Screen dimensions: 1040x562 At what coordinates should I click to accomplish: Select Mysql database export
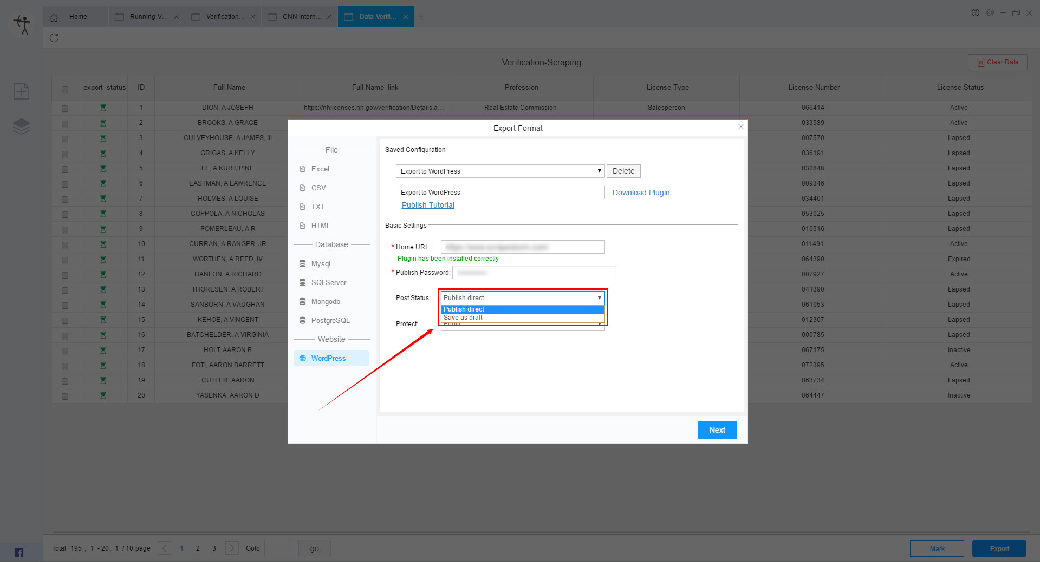[x=331, y=263]
